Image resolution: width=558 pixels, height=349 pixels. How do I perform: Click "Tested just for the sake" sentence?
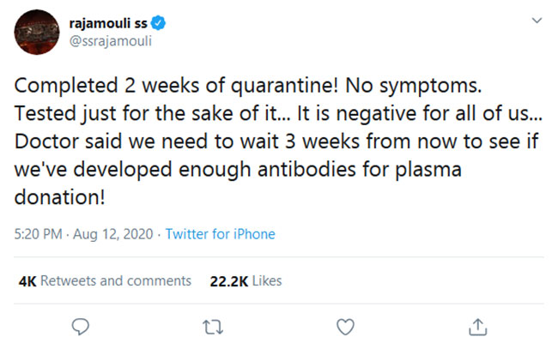(112, 115)
